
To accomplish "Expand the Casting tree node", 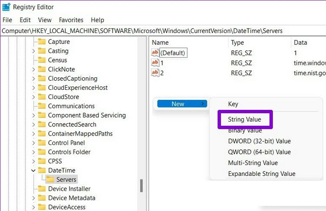I will coord(33,51).
